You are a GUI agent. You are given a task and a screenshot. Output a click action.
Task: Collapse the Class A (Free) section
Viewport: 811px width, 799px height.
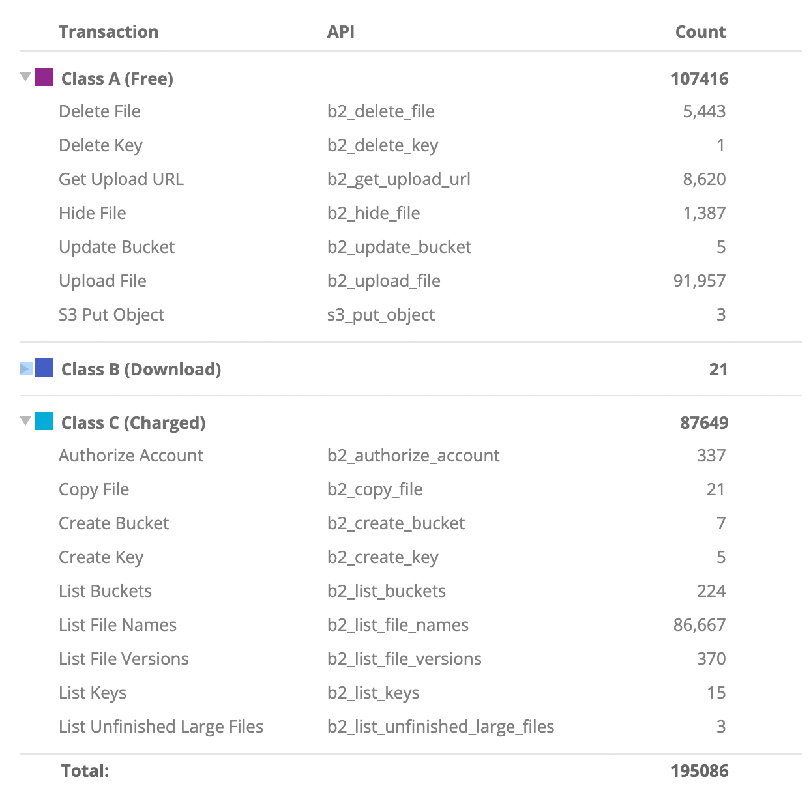tap(25, 78)
